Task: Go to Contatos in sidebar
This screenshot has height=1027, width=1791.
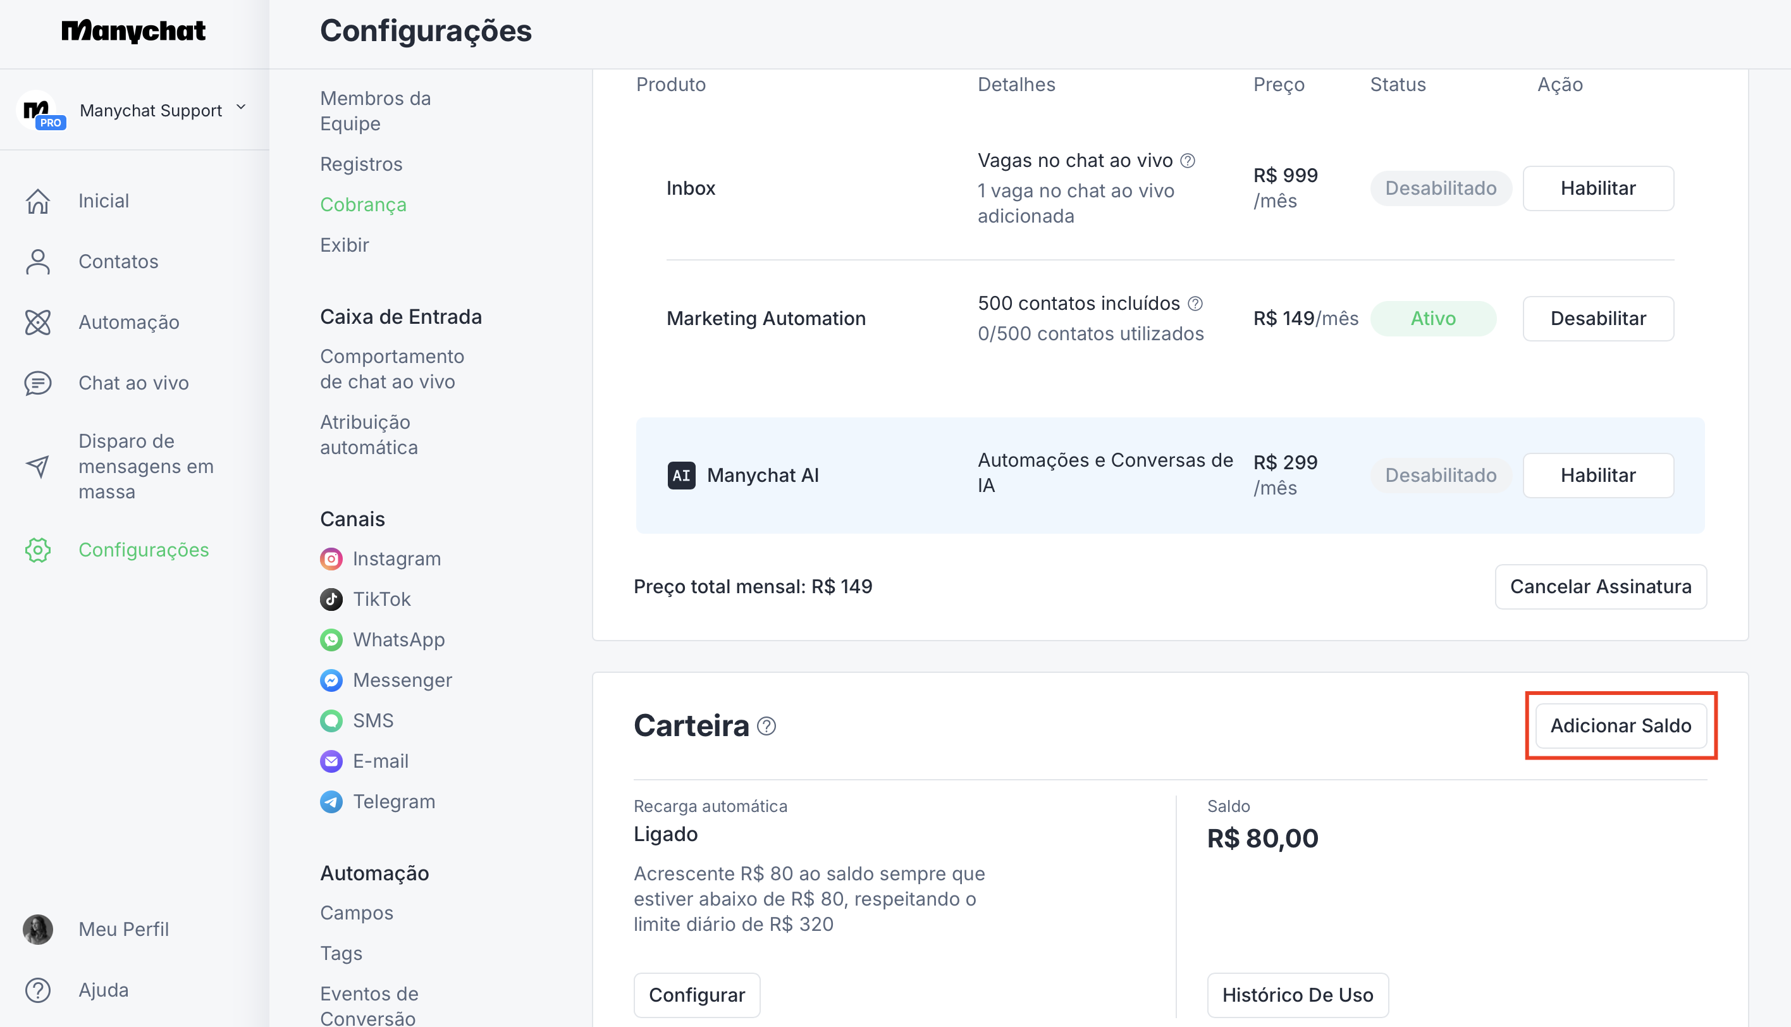Action: [x=118, y=262]
